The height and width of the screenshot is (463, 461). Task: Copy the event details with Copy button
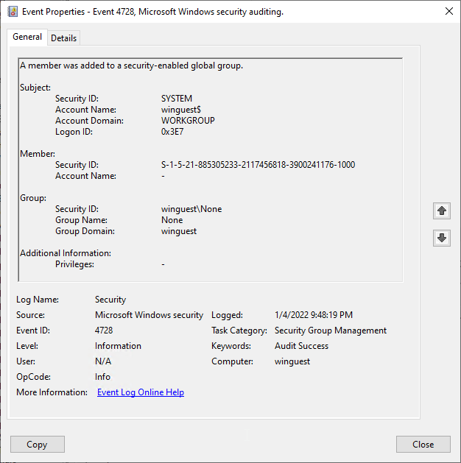[38, 444]
